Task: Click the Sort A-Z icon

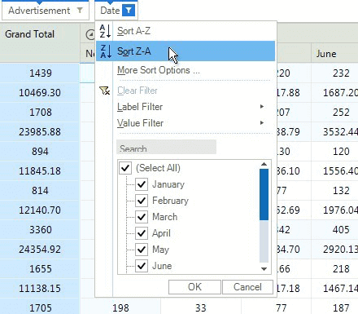Action: coord(105,31)
